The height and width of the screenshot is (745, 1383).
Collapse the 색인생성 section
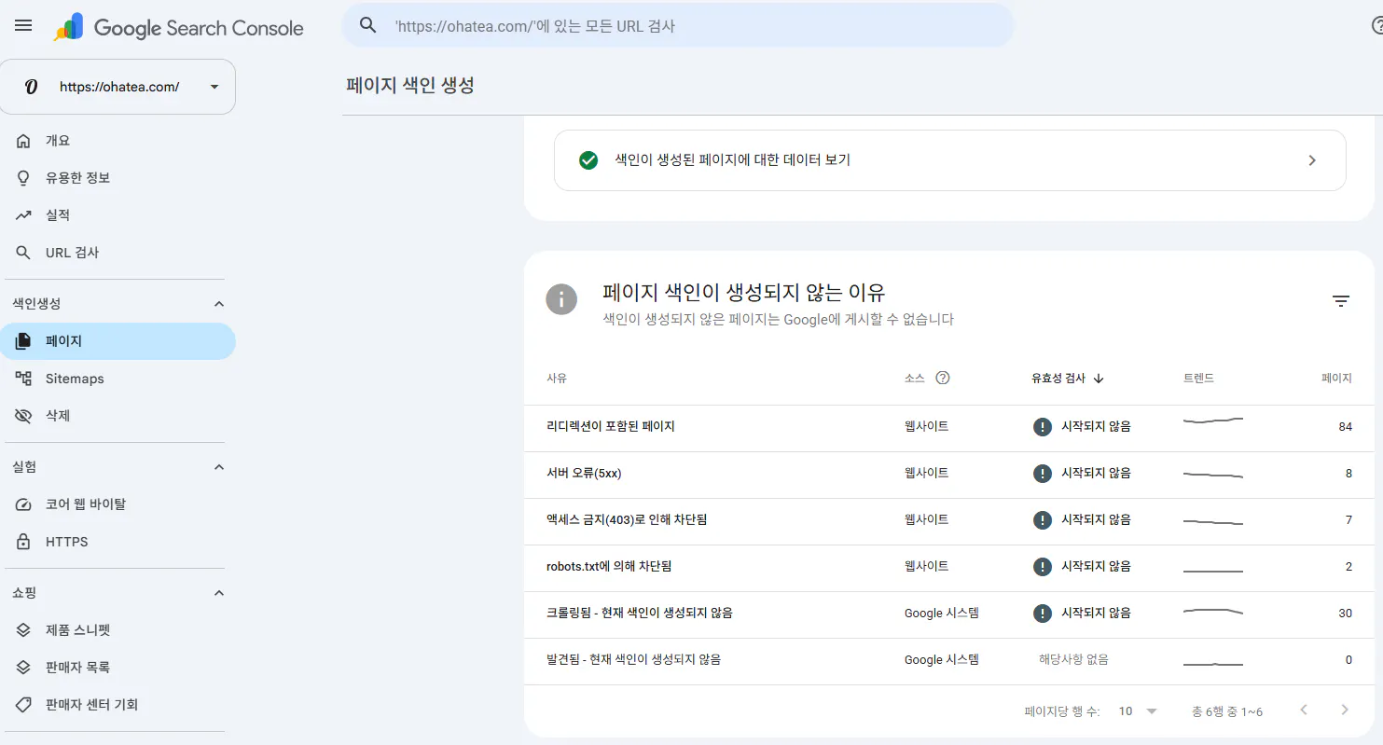[x=219, y=304]
